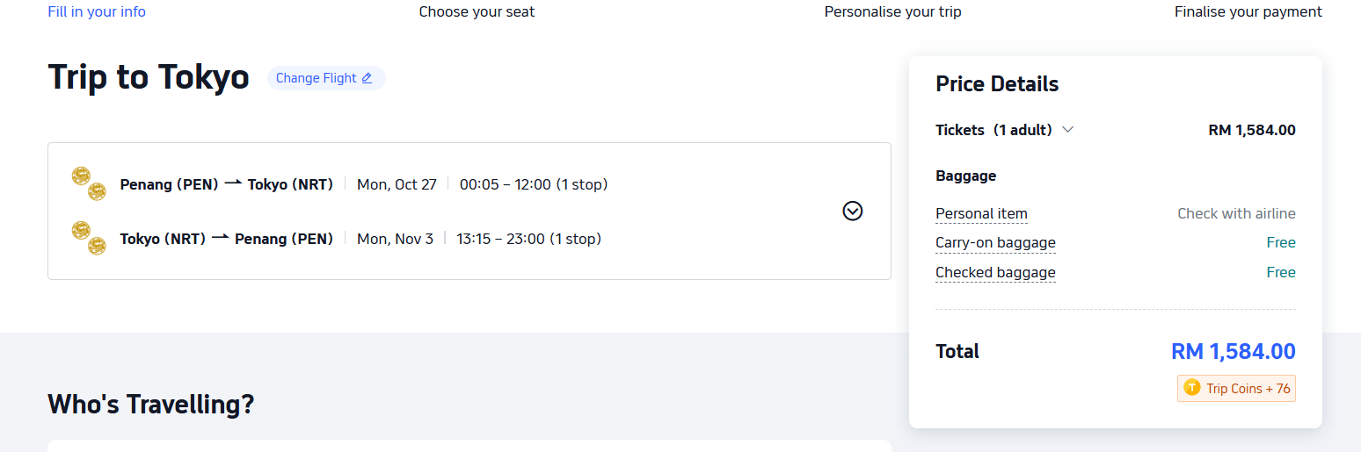Viewport: 1361px width, 452px height.
Task: Click the airline logo for the Tokyo to Penang flight
Action: 88,239
